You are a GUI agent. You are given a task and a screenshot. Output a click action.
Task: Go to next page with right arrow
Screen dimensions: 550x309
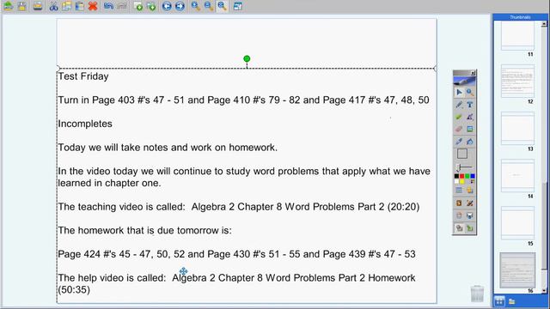click(180, 6)
